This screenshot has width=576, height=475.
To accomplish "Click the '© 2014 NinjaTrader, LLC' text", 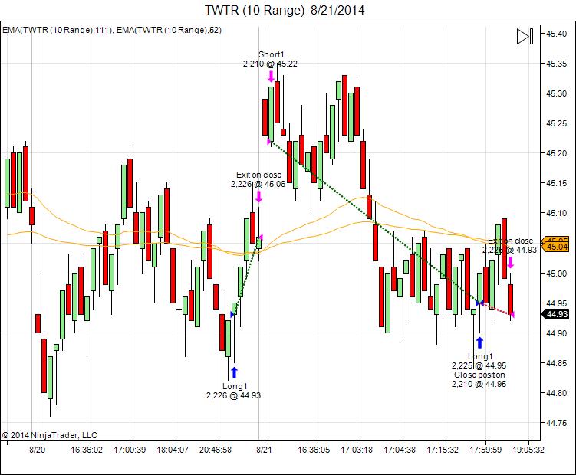I will pyautogui.click(x=50, y=435).
